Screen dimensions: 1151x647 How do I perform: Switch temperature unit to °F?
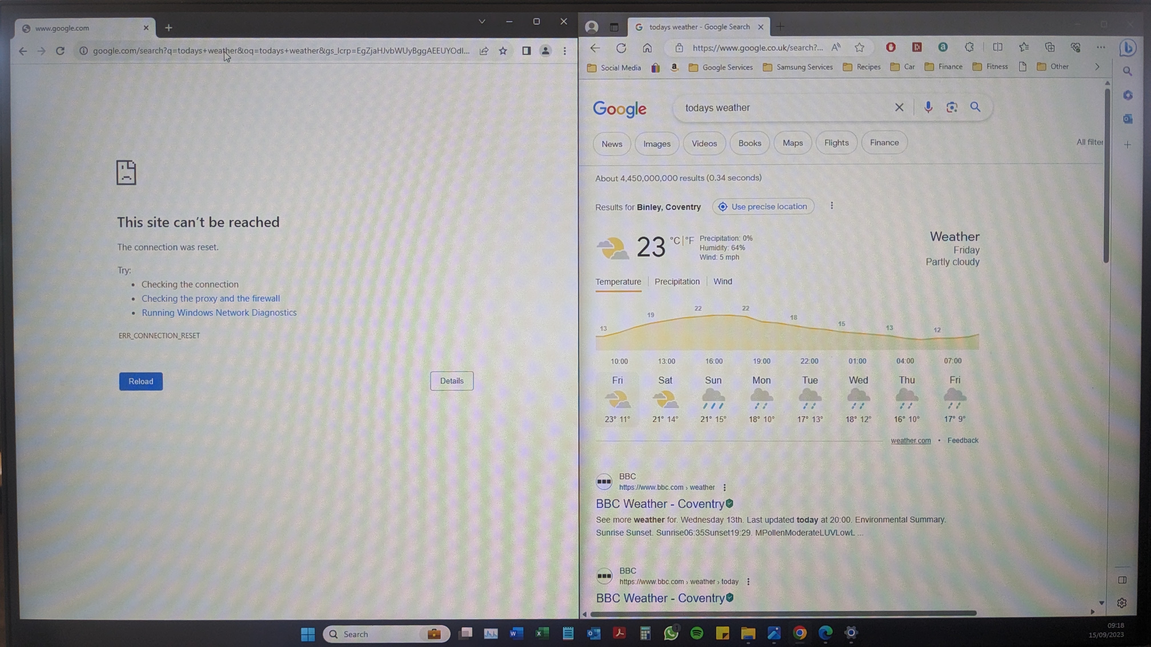pos(689,241)
